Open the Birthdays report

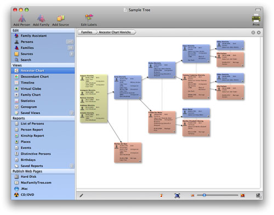43,160
